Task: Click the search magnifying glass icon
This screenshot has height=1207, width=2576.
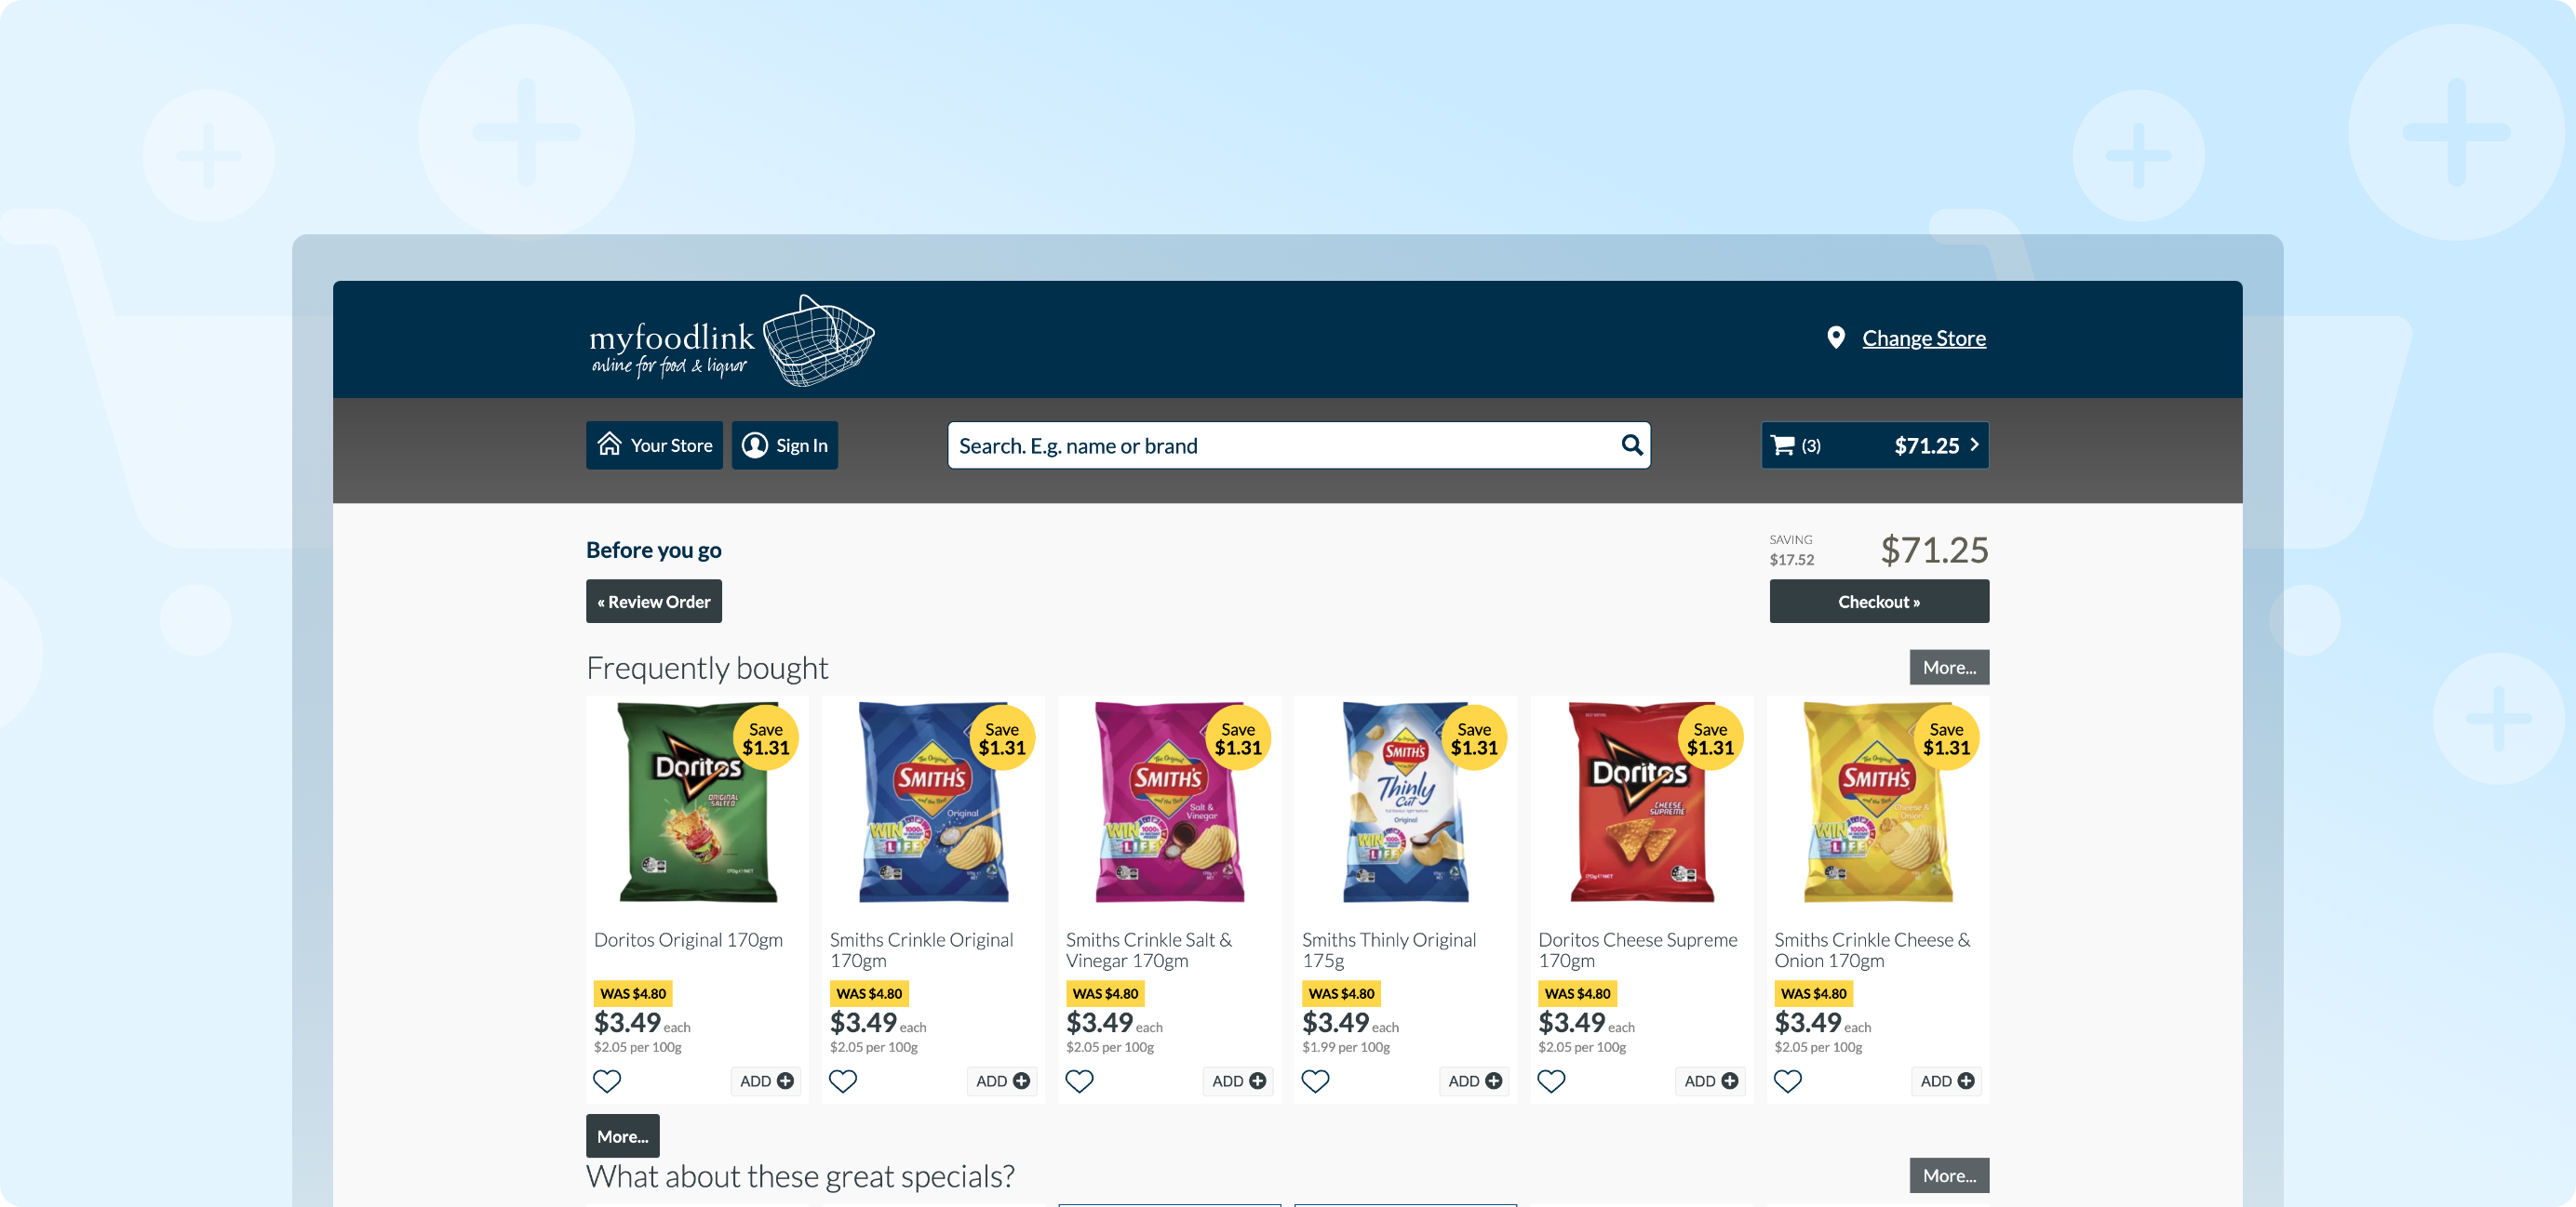Action: click(1631, 444)
